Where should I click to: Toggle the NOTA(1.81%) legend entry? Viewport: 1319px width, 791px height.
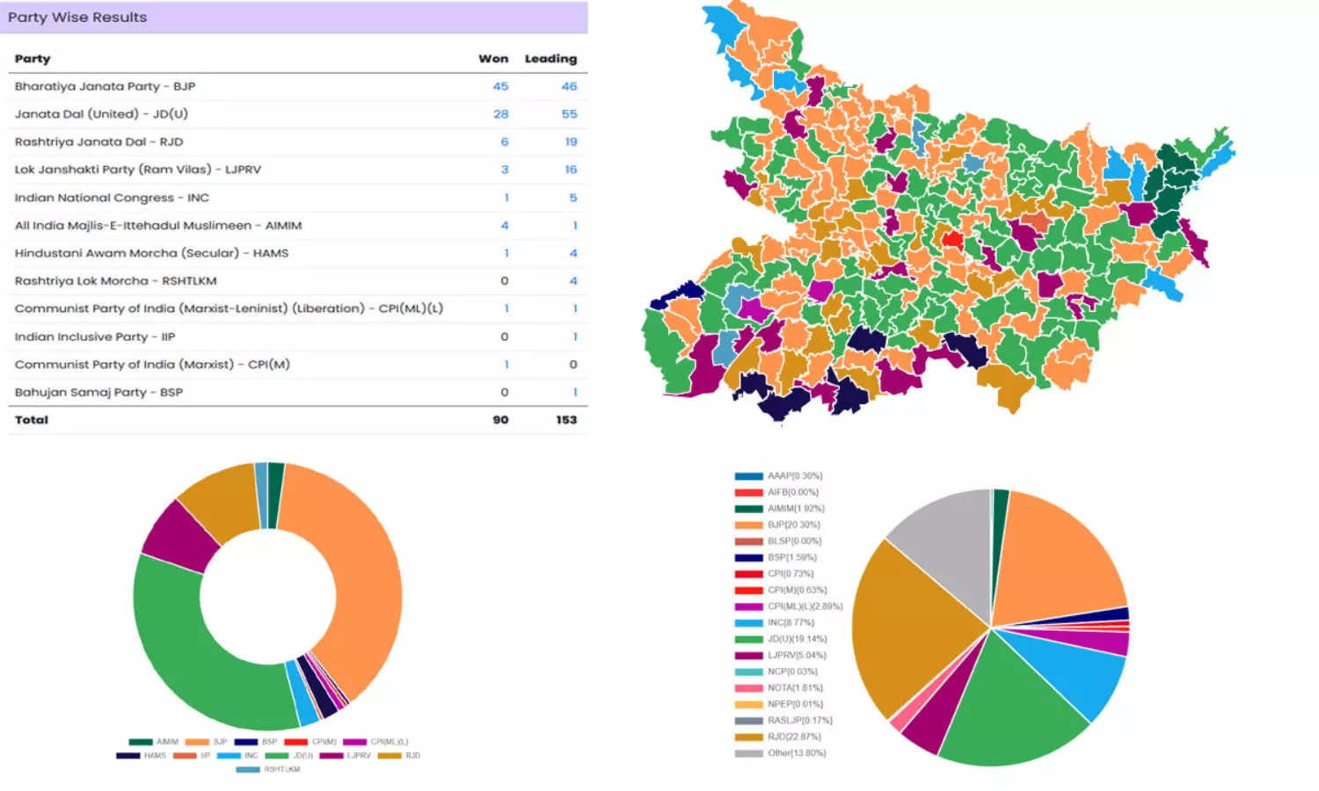748,688
